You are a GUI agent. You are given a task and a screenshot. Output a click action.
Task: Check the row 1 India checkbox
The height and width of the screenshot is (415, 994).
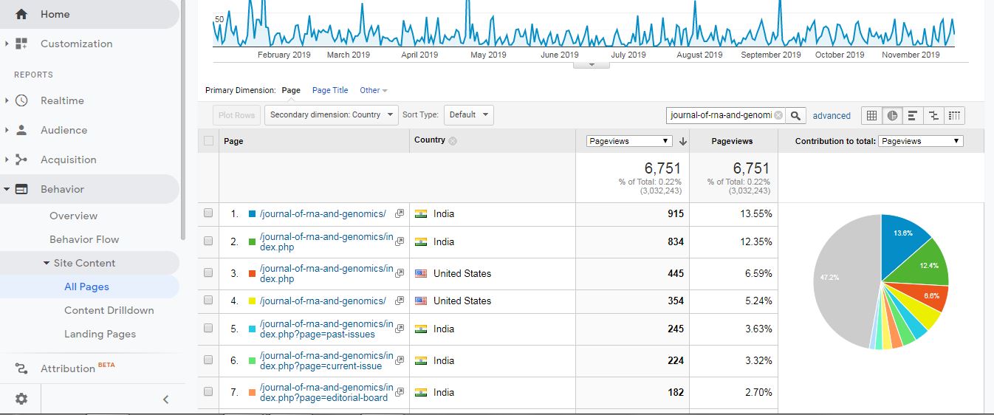[x=208, y=213]
